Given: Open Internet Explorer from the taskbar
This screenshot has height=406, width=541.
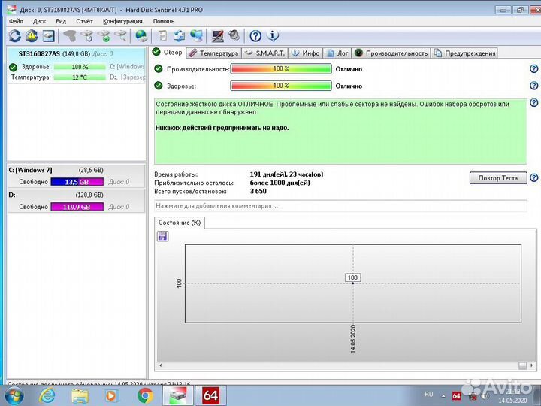Looking at the screenshot, I should (x=47, y=395).
